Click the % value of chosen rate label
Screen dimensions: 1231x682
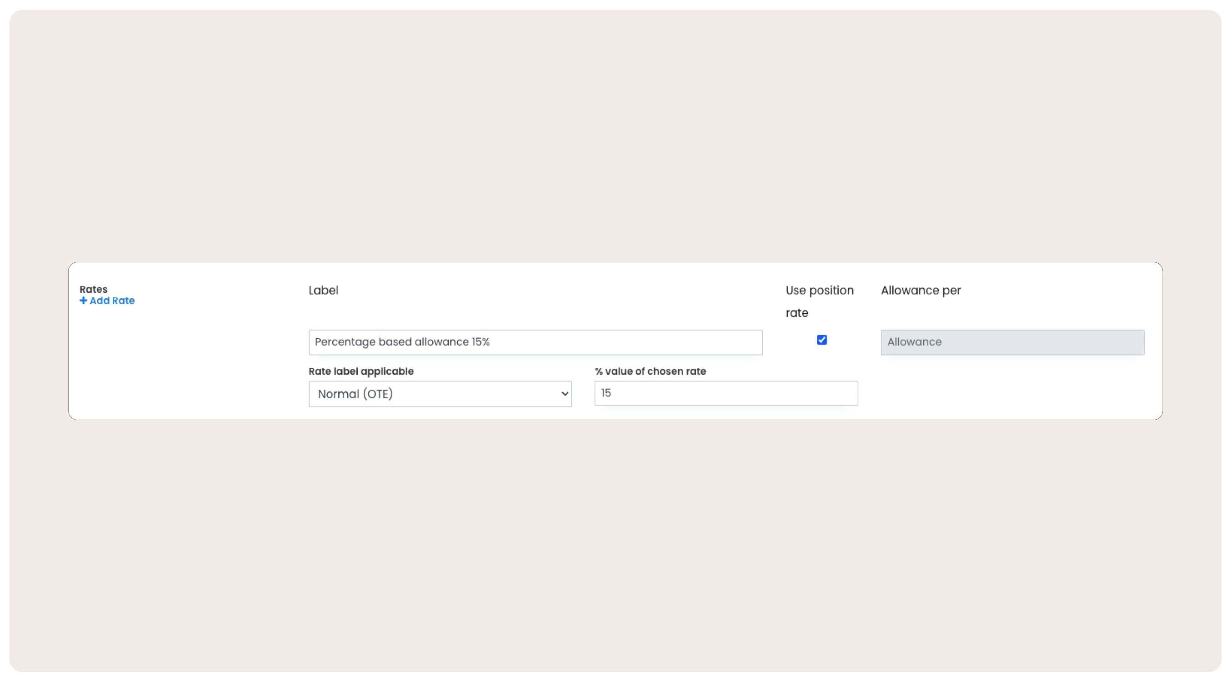650,371
